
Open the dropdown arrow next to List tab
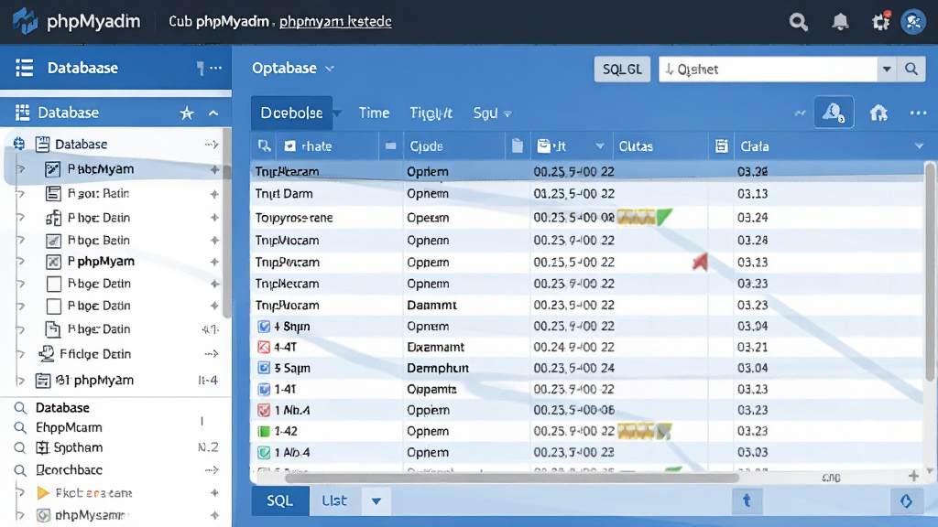point(376,500)
